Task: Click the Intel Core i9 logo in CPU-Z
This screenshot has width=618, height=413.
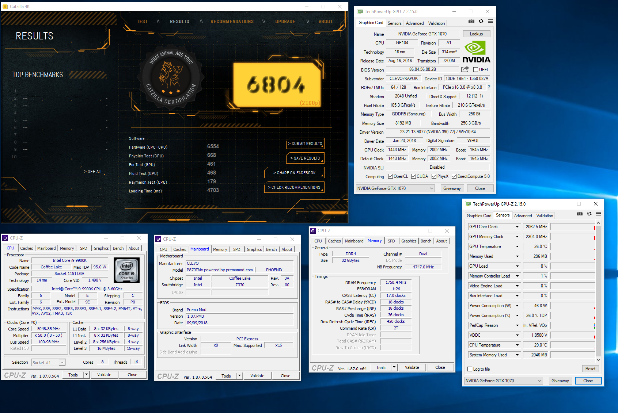Action: click(126, 270)
